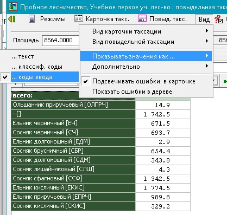Expand arrow next to Вид повыдельной таксации
This screenshot has height=215, width=227.
click(x=207, y=41)
